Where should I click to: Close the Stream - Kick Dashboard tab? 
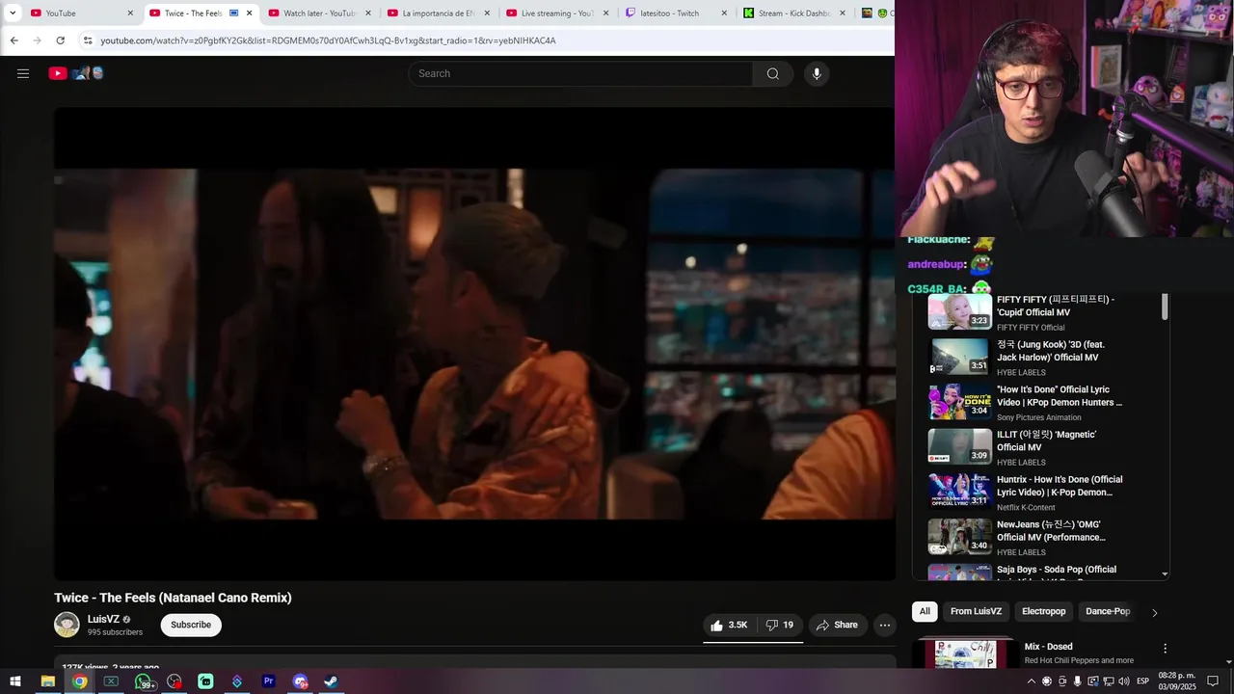coord(843,13)
